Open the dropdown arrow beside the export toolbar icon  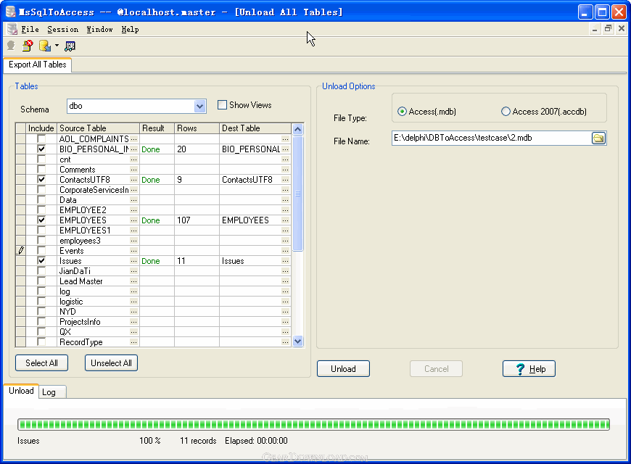point(57,46)
